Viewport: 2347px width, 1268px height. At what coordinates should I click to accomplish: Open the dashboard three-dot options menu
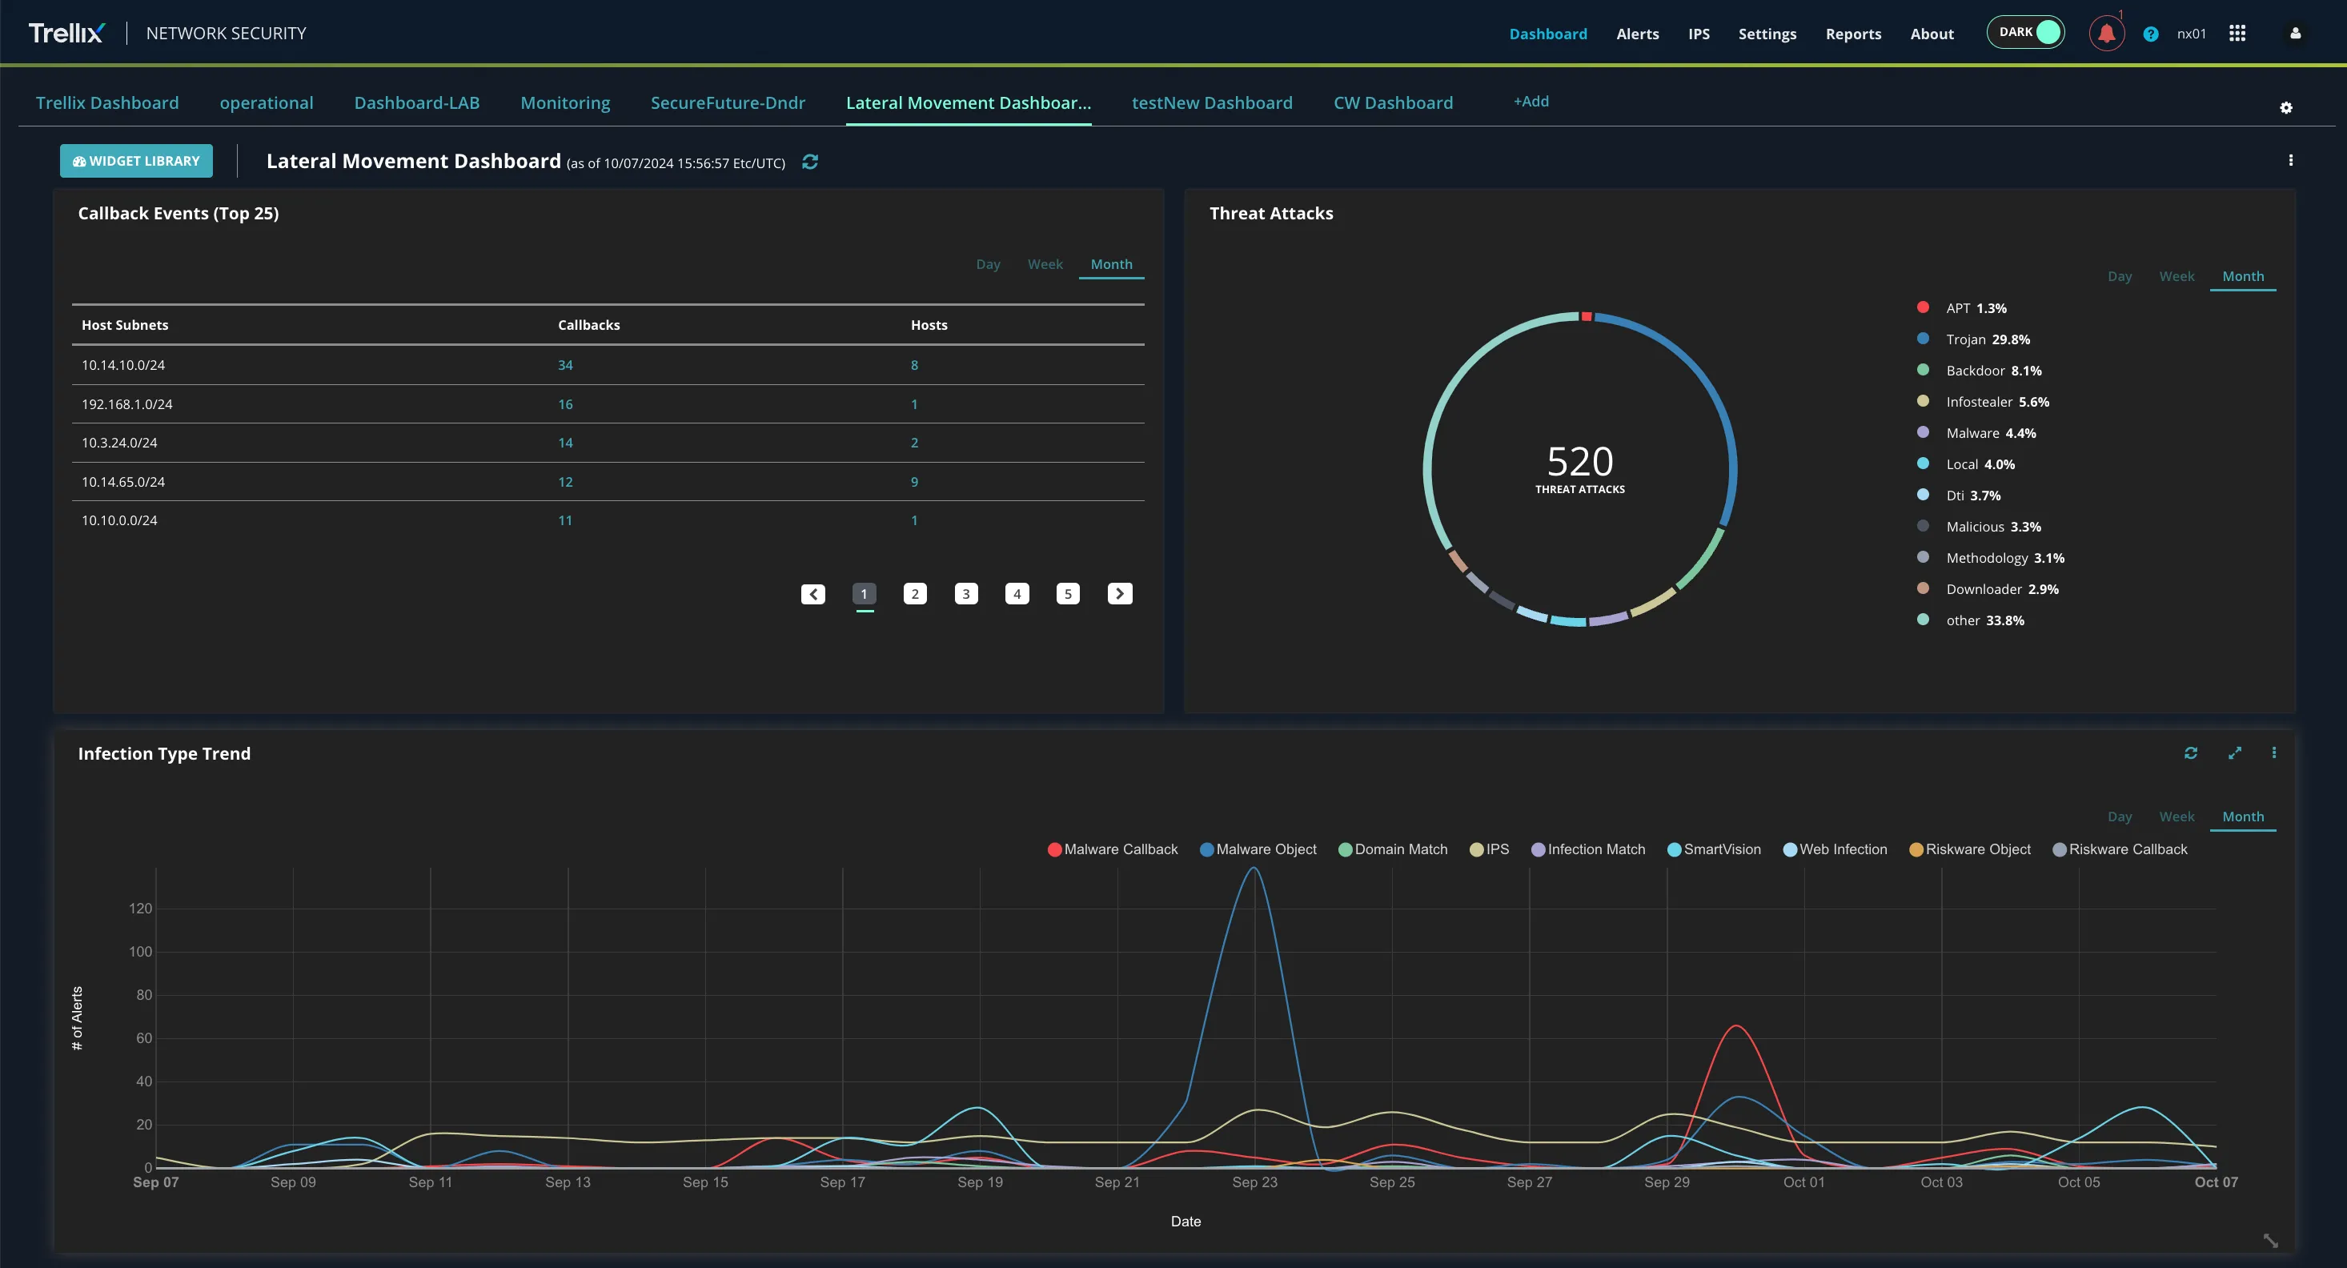(2289, 160)
